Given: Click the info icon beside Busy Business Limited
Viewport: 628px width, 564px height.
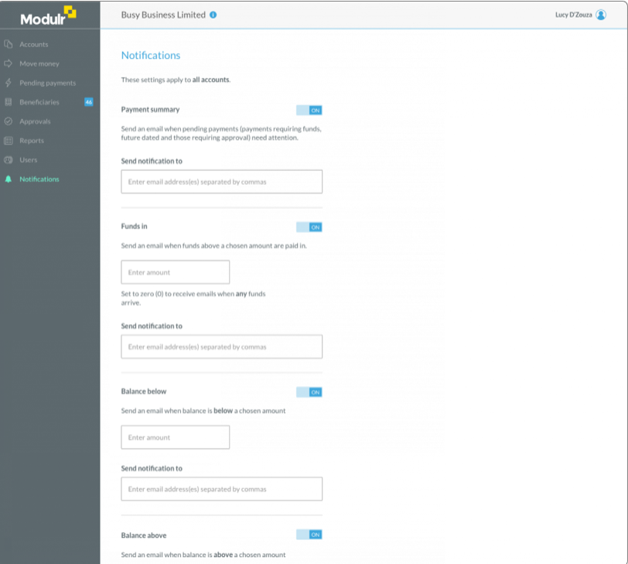Looking at the screenshot, I should (x=213, y=15).
